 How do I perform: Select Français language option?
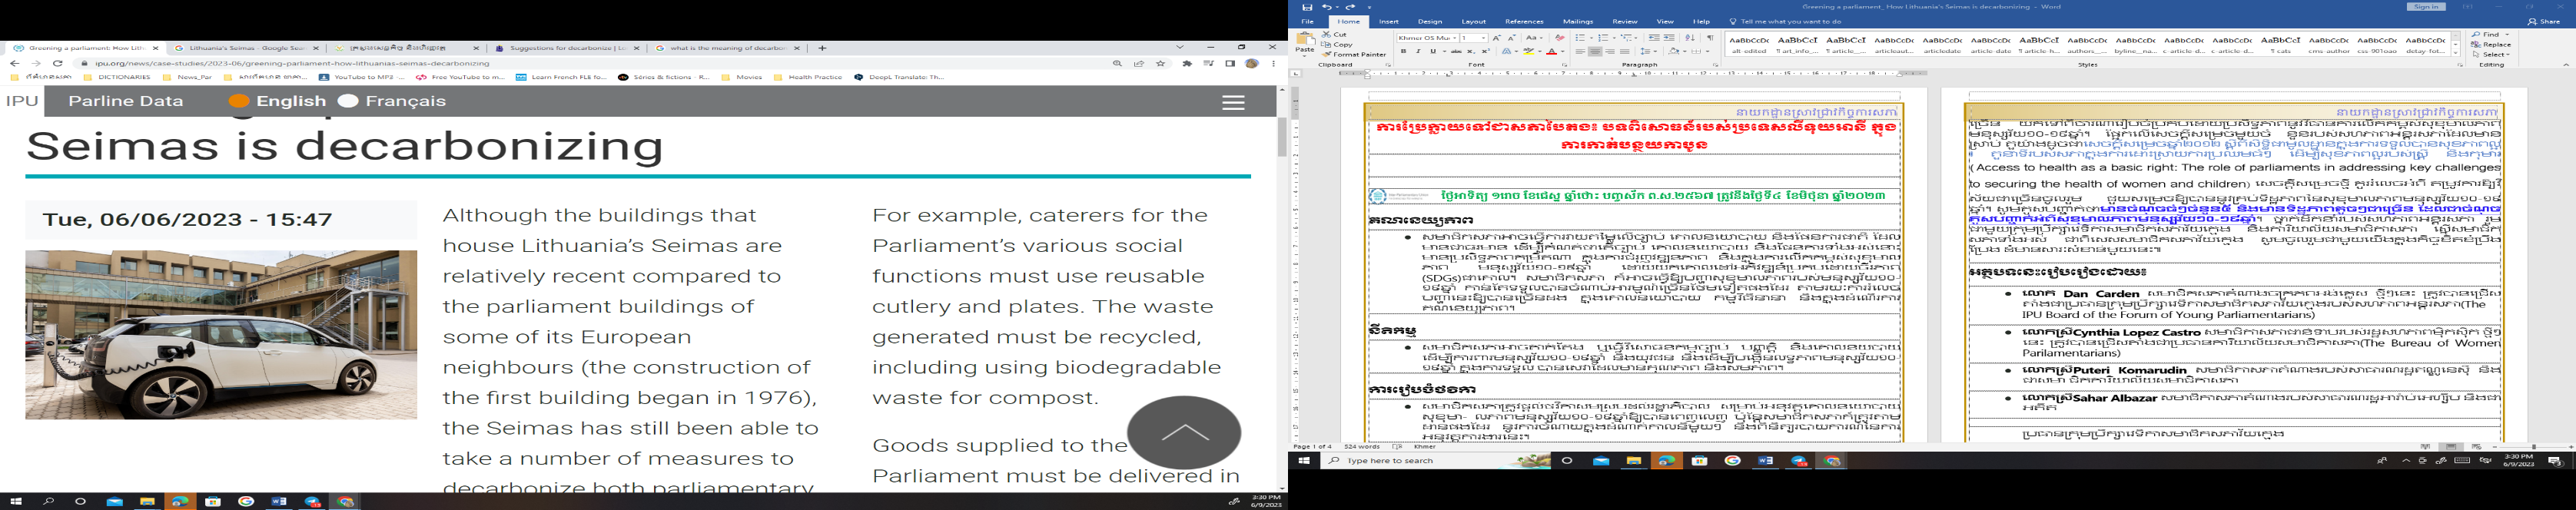(393, 101)
